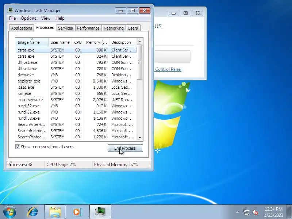The width and height of the screenshot is (292, 219).
Task: Select the explorer.exe process row
Action: [76, 81]
